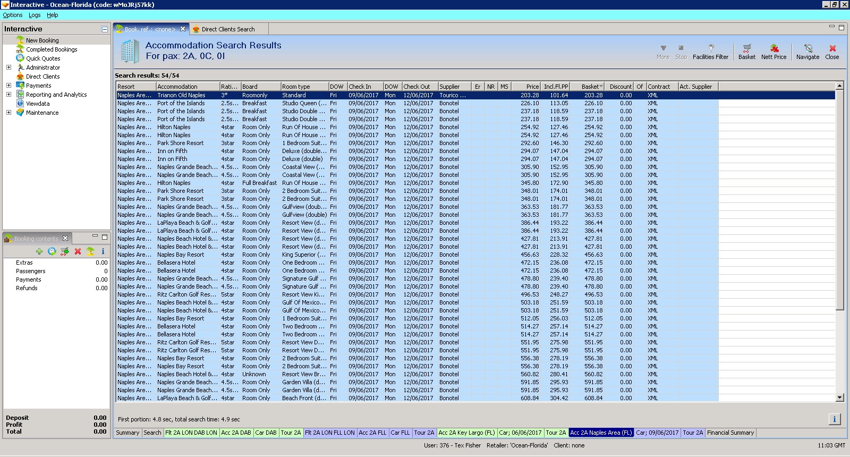
Task: Open the Logs menu
Action: coord(35,15)
